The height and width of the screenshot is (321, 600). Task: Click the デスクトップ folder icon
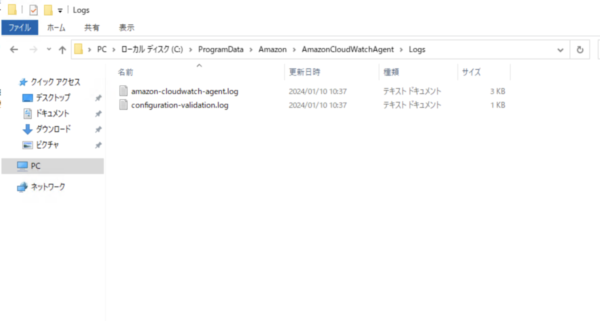pyautogui.click(x=27, y=97)
